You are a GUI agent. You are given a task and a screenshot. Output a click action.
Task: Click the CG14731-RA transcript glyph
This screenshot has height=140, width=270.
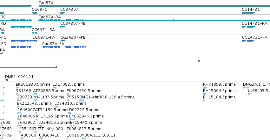[248, 27]
